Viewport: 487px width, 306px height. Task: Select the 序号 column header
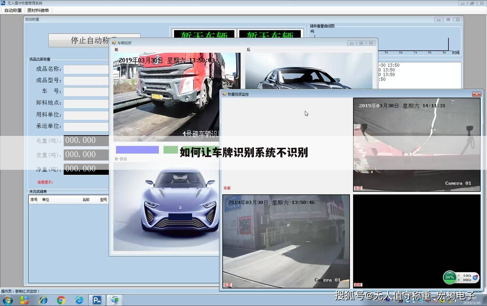(x=34, y=200)
